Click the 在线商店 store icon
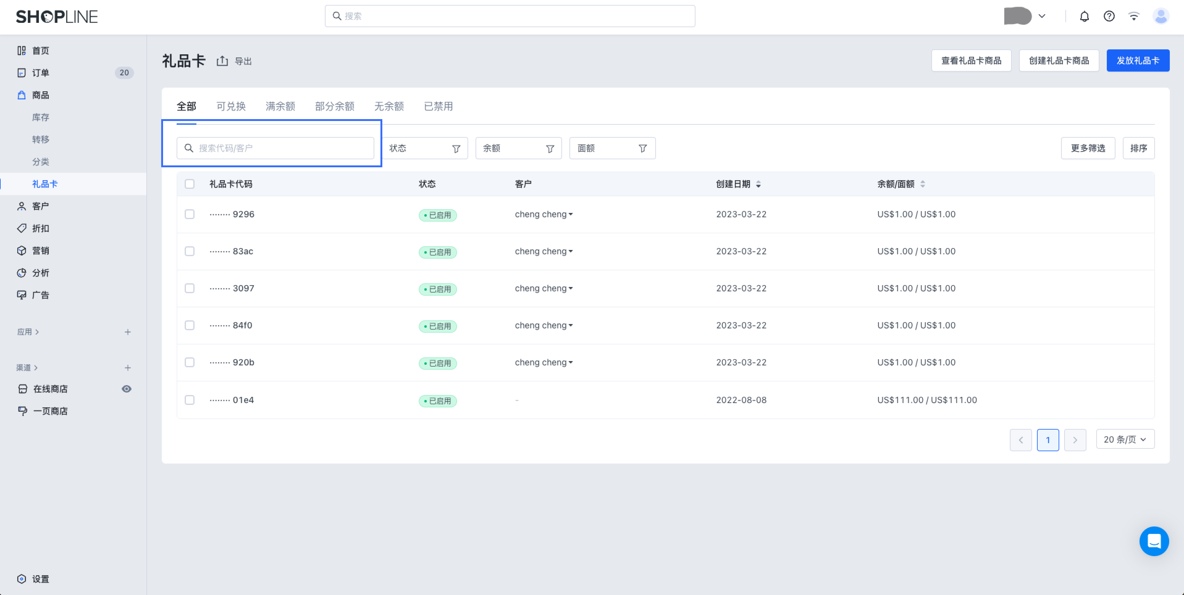The height and width of the screenshot is (595, 1184). (23, 389)
